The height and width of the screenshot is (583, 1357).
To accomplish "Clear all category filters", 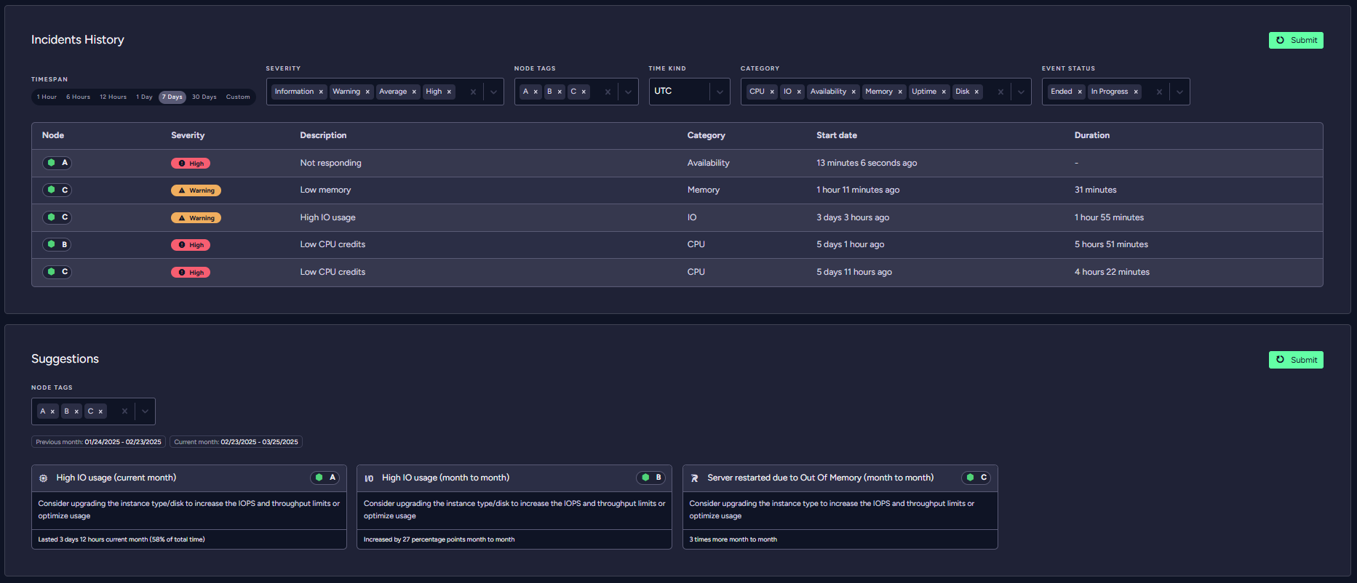I will 1000,92.
